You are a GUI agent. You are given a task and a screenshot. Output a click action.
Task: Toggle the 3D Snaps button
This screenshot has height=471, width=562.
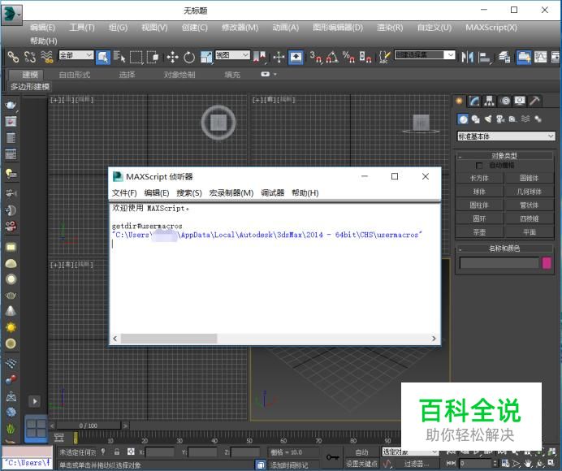[316, 57]
